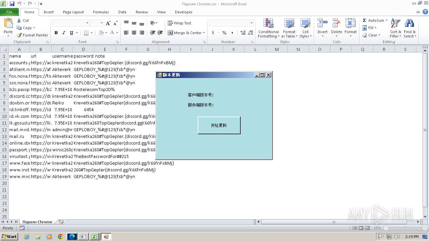Screen dimensions: 429x241
Task: Click the Increase Indent icon
Action: pyautogui.click(x=160, y=33)
